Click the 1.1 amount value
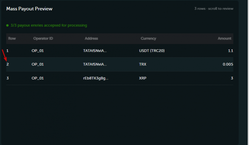Screen dimensions: 249x145 [x=231, y=51]
